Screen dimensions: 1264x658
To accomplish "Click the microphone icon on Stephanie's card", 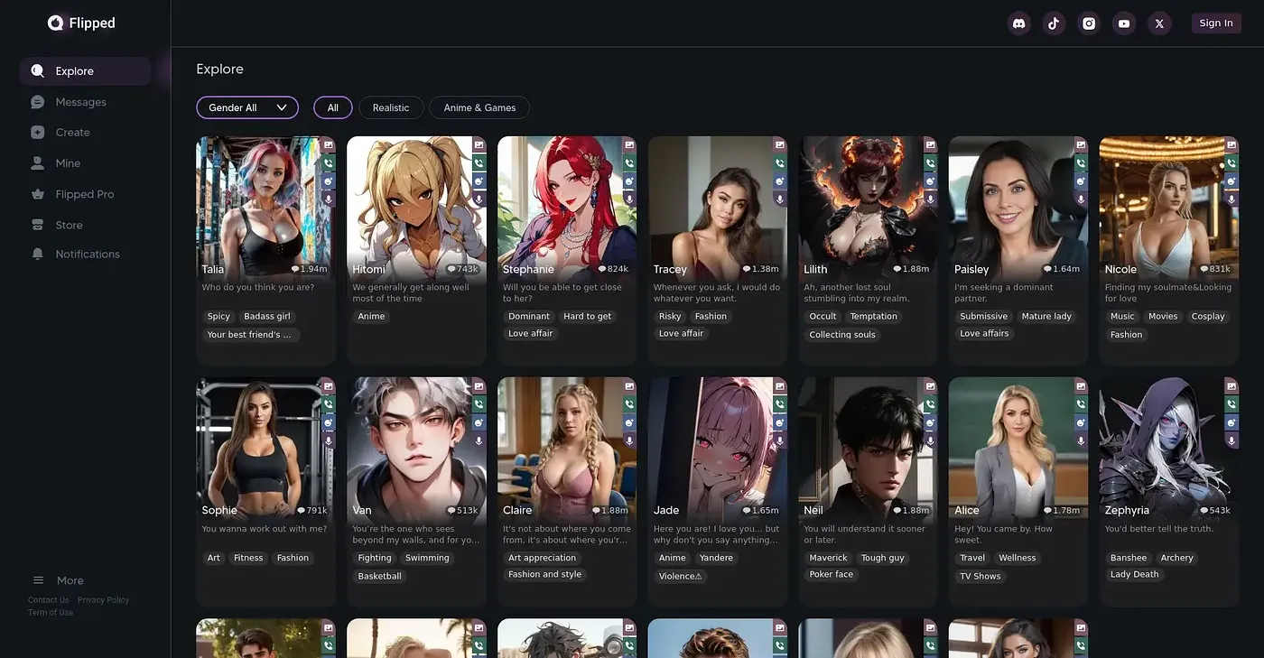I will coord(630,199).
